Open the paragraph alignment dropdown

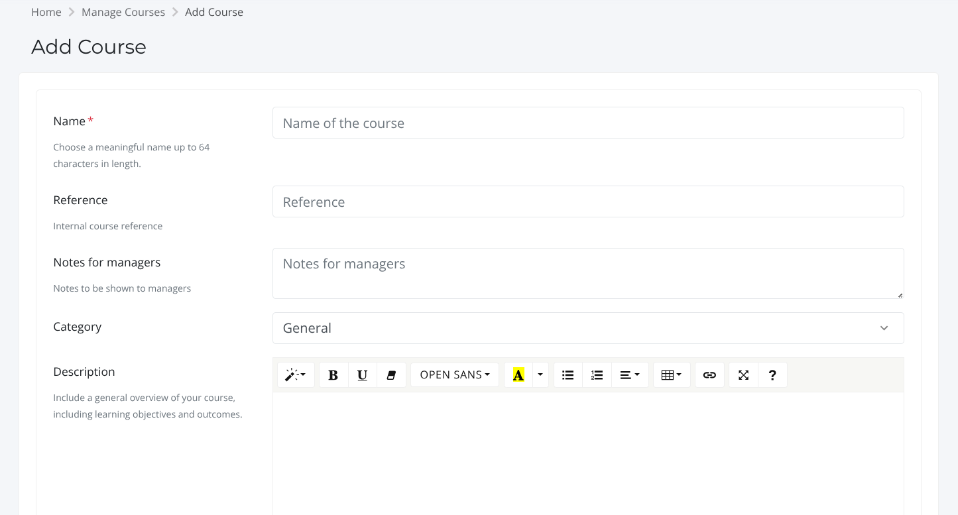click(x=629, y=375)
